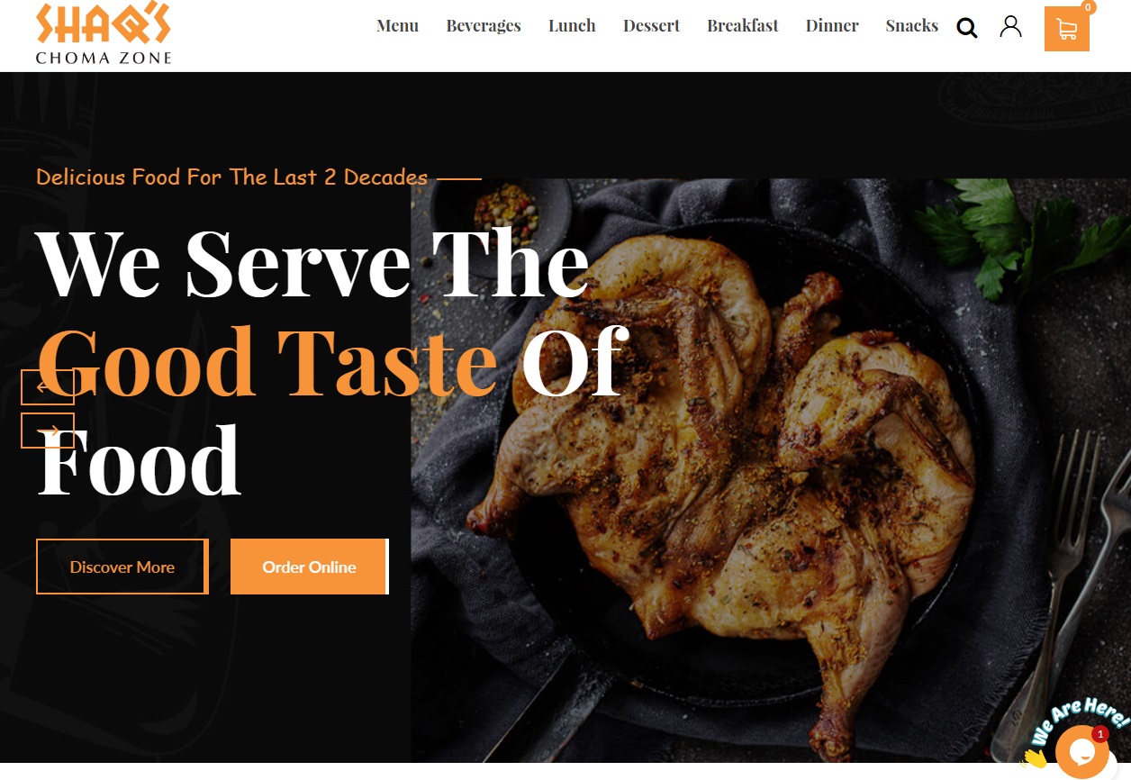Open the Snacks category
The height and width of the screenshot is (780, 1131).
pos(911,26)
